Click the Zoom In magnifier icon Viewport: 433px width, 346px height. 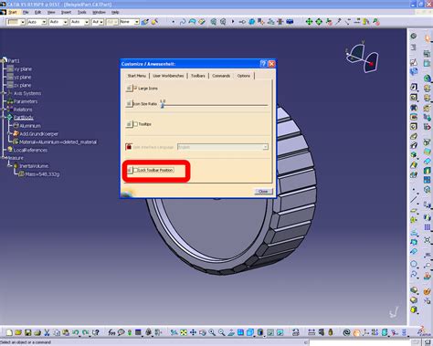pyautogui.click(x=212, y=332)
